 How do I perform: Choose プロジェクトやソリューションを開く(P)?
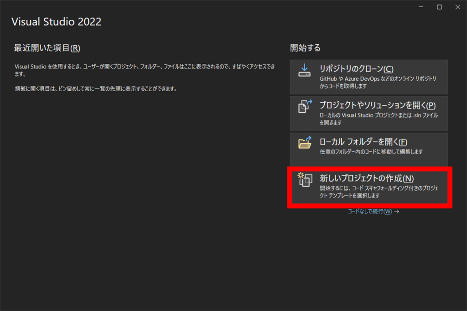(x=378, y=105)
